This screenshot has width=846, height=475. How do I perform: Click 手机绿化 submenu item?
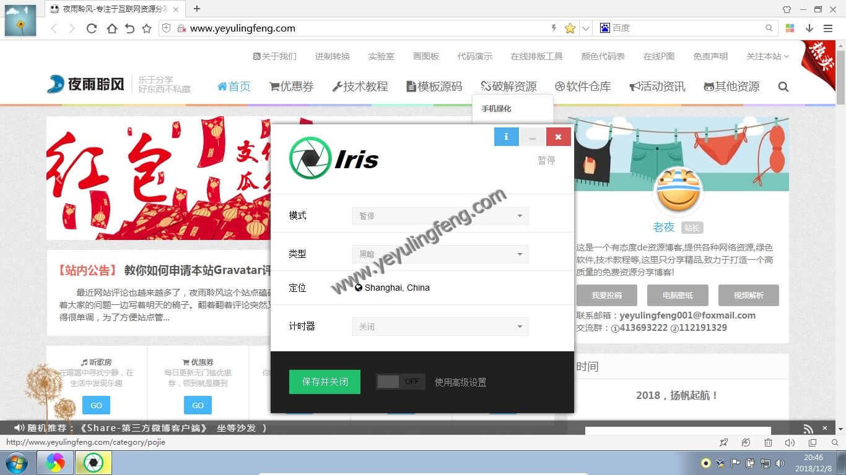tap(497, 109)
